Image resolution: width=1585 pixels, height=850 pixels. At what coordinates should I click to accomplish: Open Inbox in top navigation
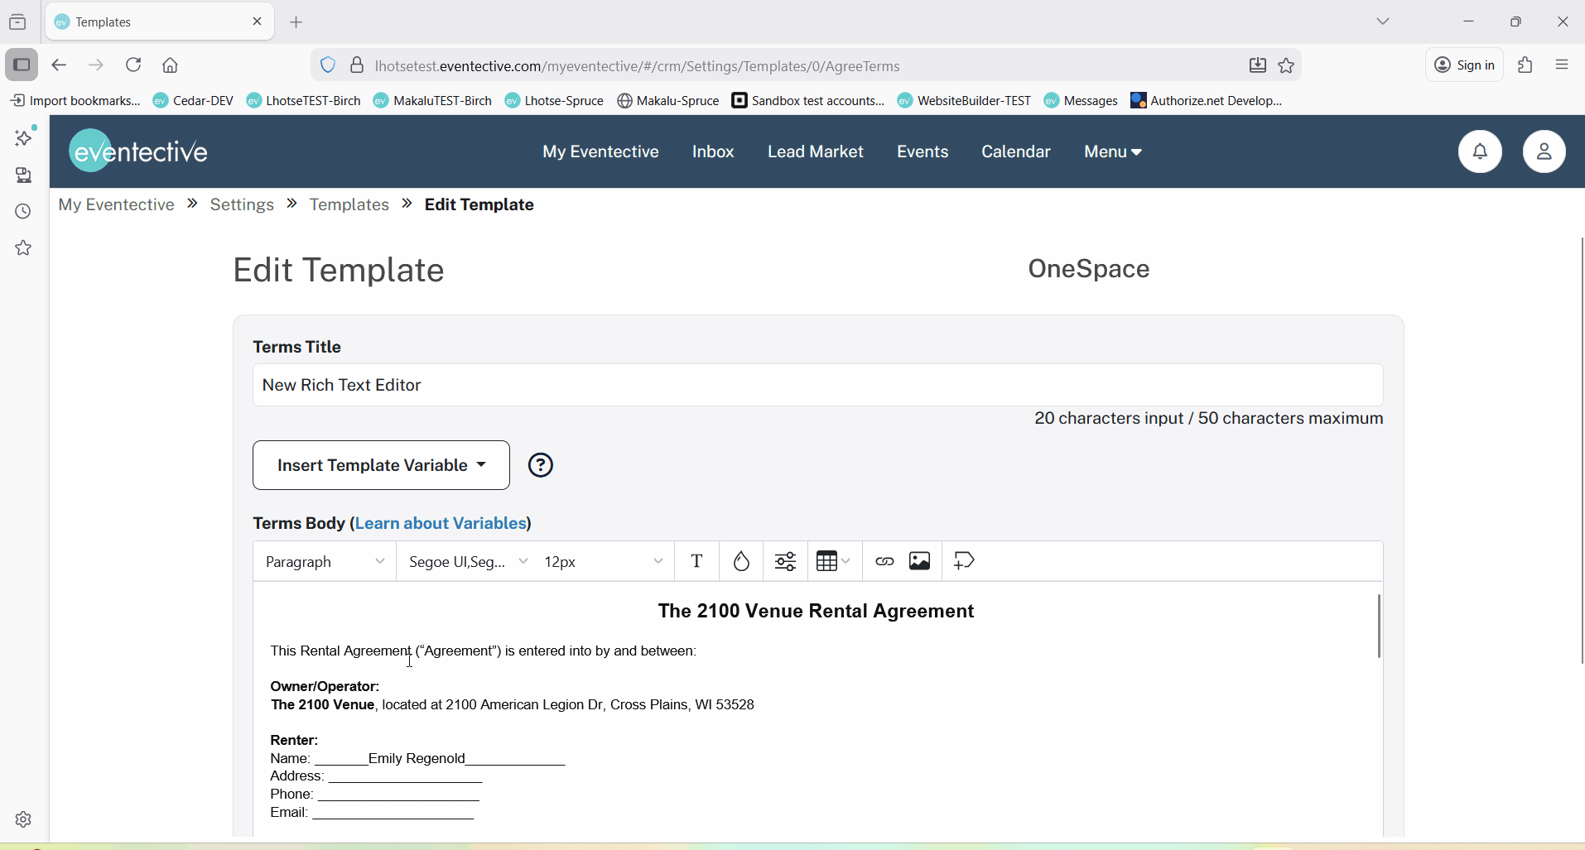click(713, 152)
